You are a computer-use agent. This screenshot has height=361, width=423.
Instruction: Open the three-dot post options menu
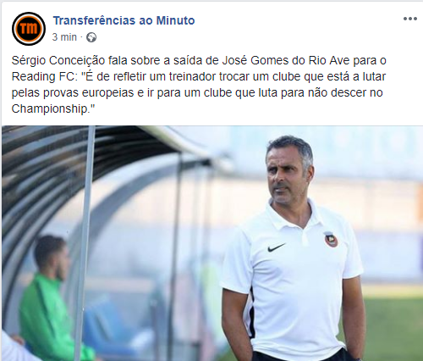point(409,19)
